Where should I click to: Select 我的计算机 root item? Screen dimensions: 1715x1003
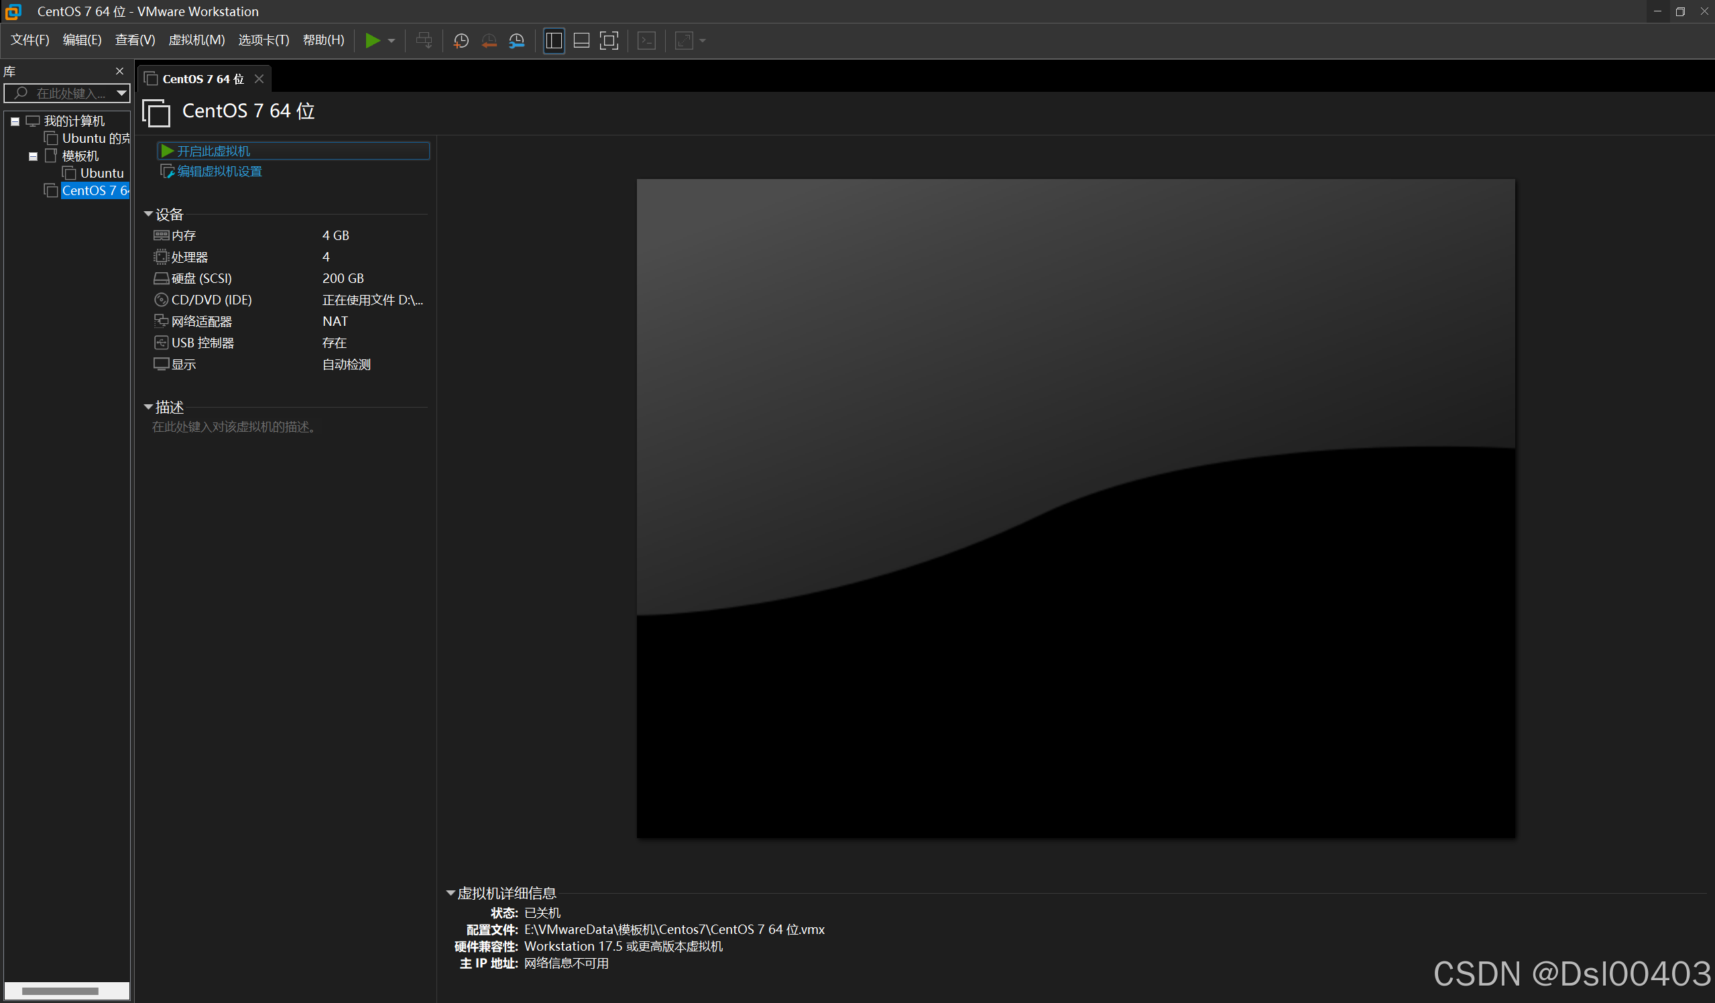74,121
